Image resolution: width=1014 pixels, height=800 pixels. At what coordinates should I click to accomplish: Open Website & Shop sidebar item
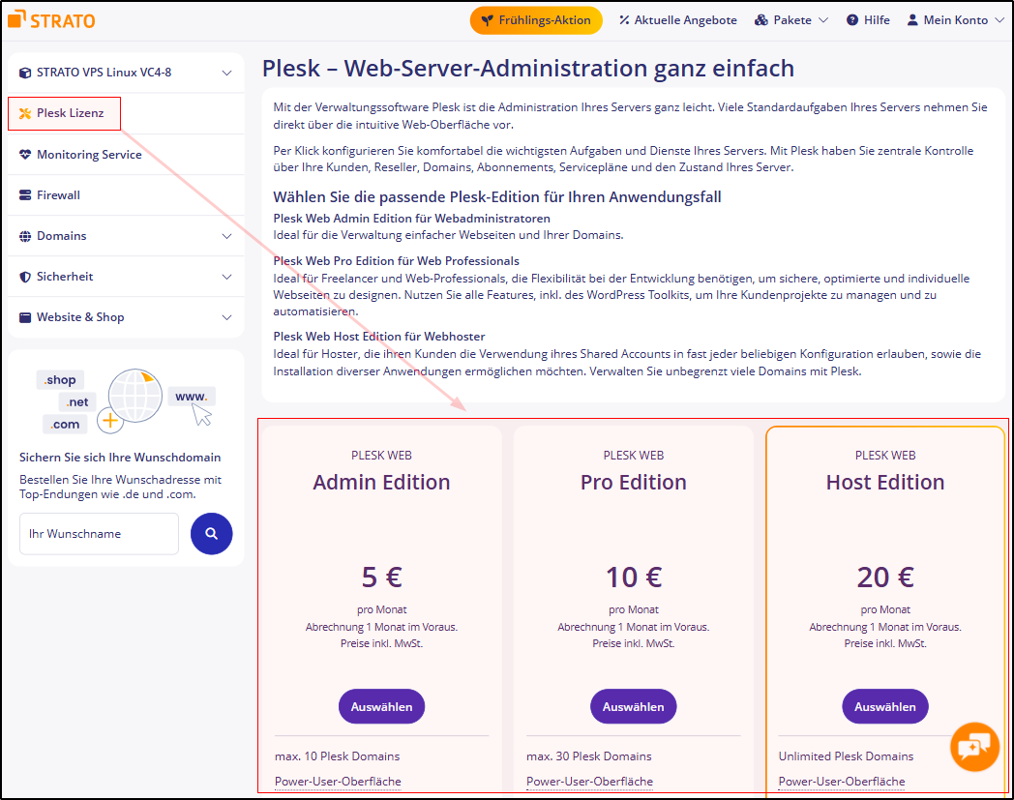(x=126, y=317)
